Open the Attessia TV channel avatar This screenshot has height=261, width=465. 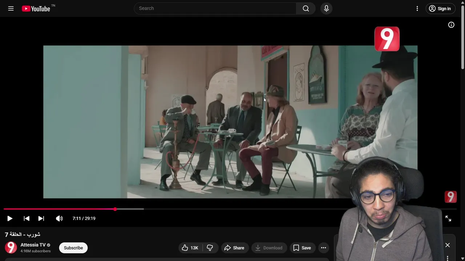[x=11, y=248]
